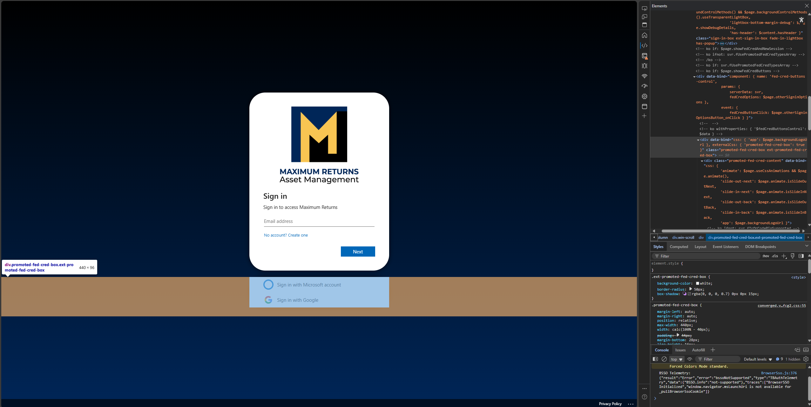Image resolution: width=811 pixels, height=407 pixels.
Task: Click the white background-color swatch
Action: click(x=698, y=284)
